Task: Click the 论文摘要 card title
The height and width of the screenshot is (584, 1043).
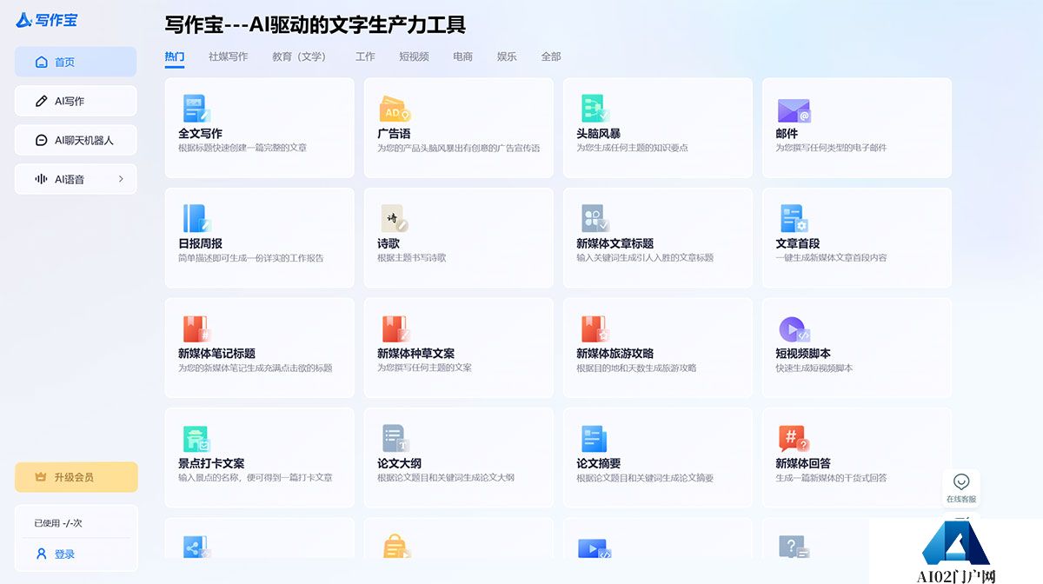Action: click(x=598, y=463)
